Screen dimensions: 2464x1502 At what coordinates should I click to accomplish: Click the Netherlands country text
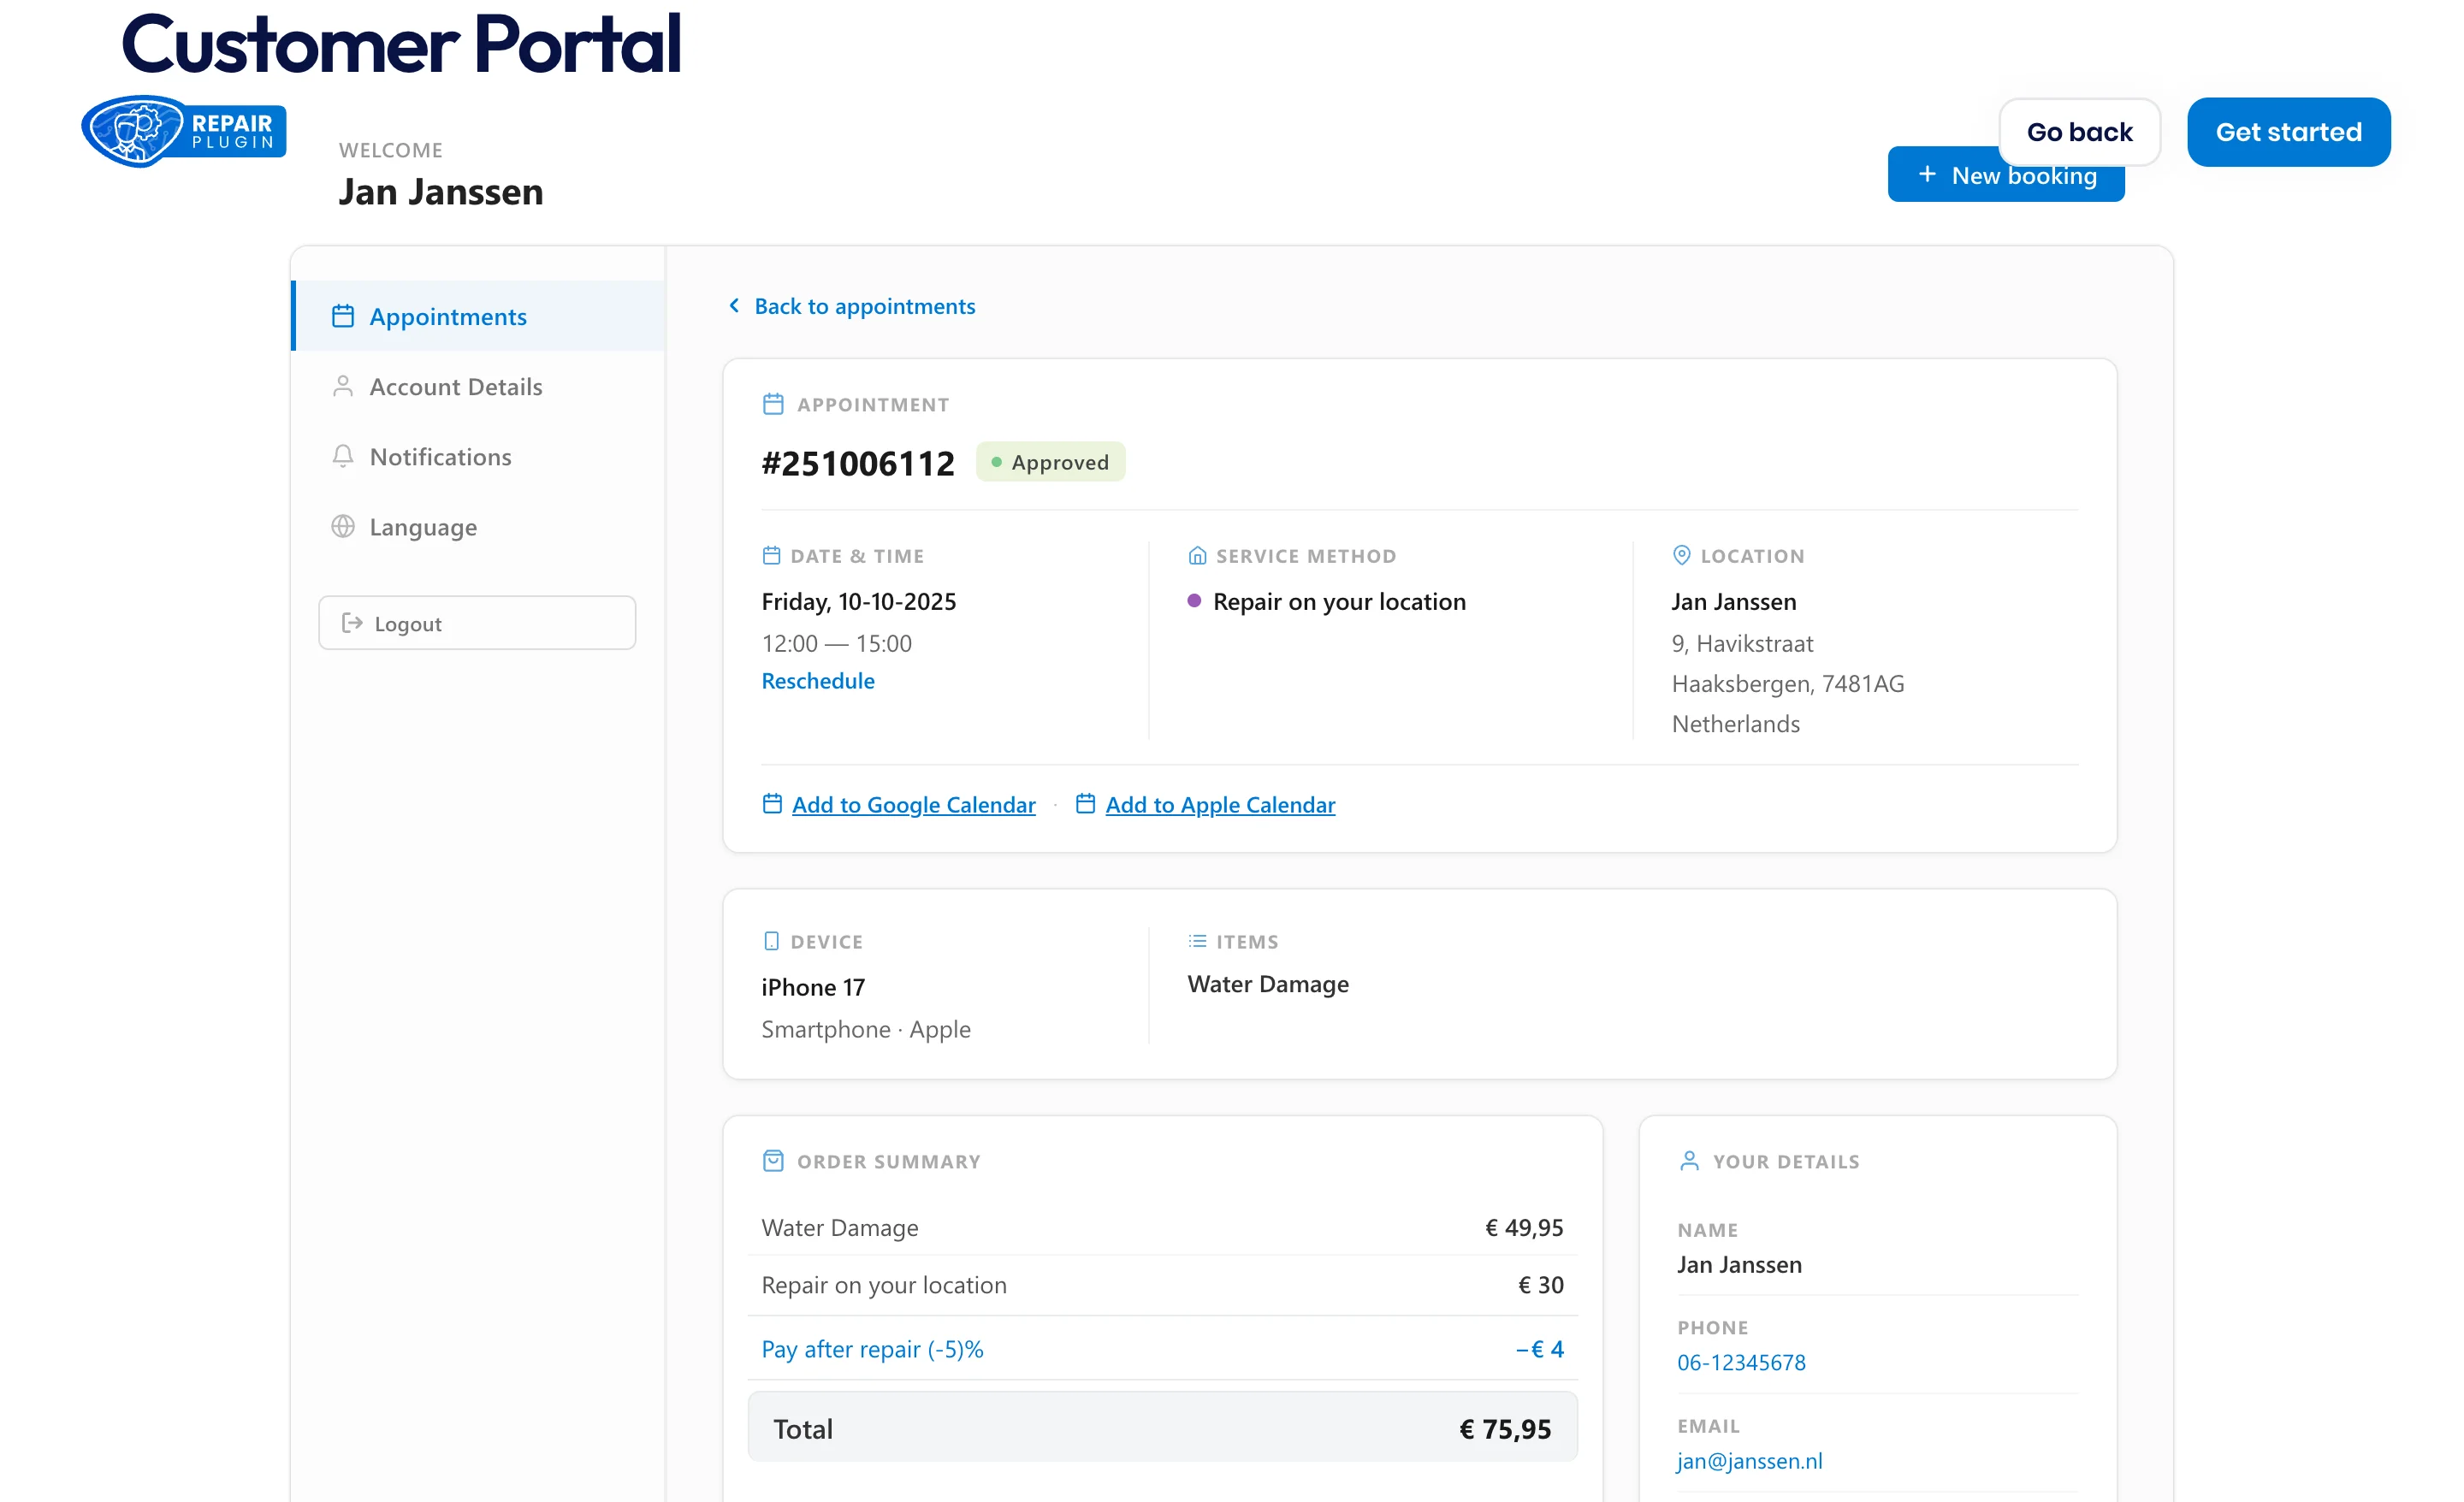tap(1735, 724)
